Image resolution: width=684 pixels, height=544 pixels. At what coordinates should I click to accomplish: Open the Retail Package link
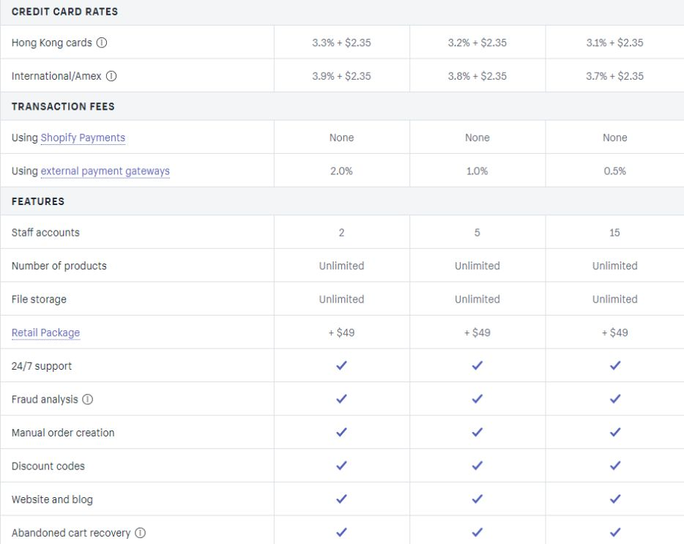[46, 333]
